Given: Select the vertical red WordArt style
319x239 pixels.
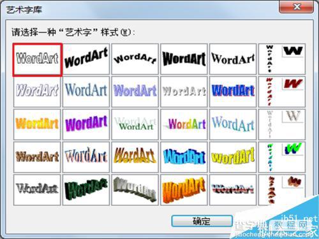Looking at the screenshot, I should pos(282,92).
